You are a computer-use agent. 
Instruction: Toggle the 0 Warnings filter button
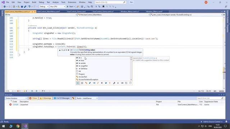pyautogui.click(x=46, y=98)
